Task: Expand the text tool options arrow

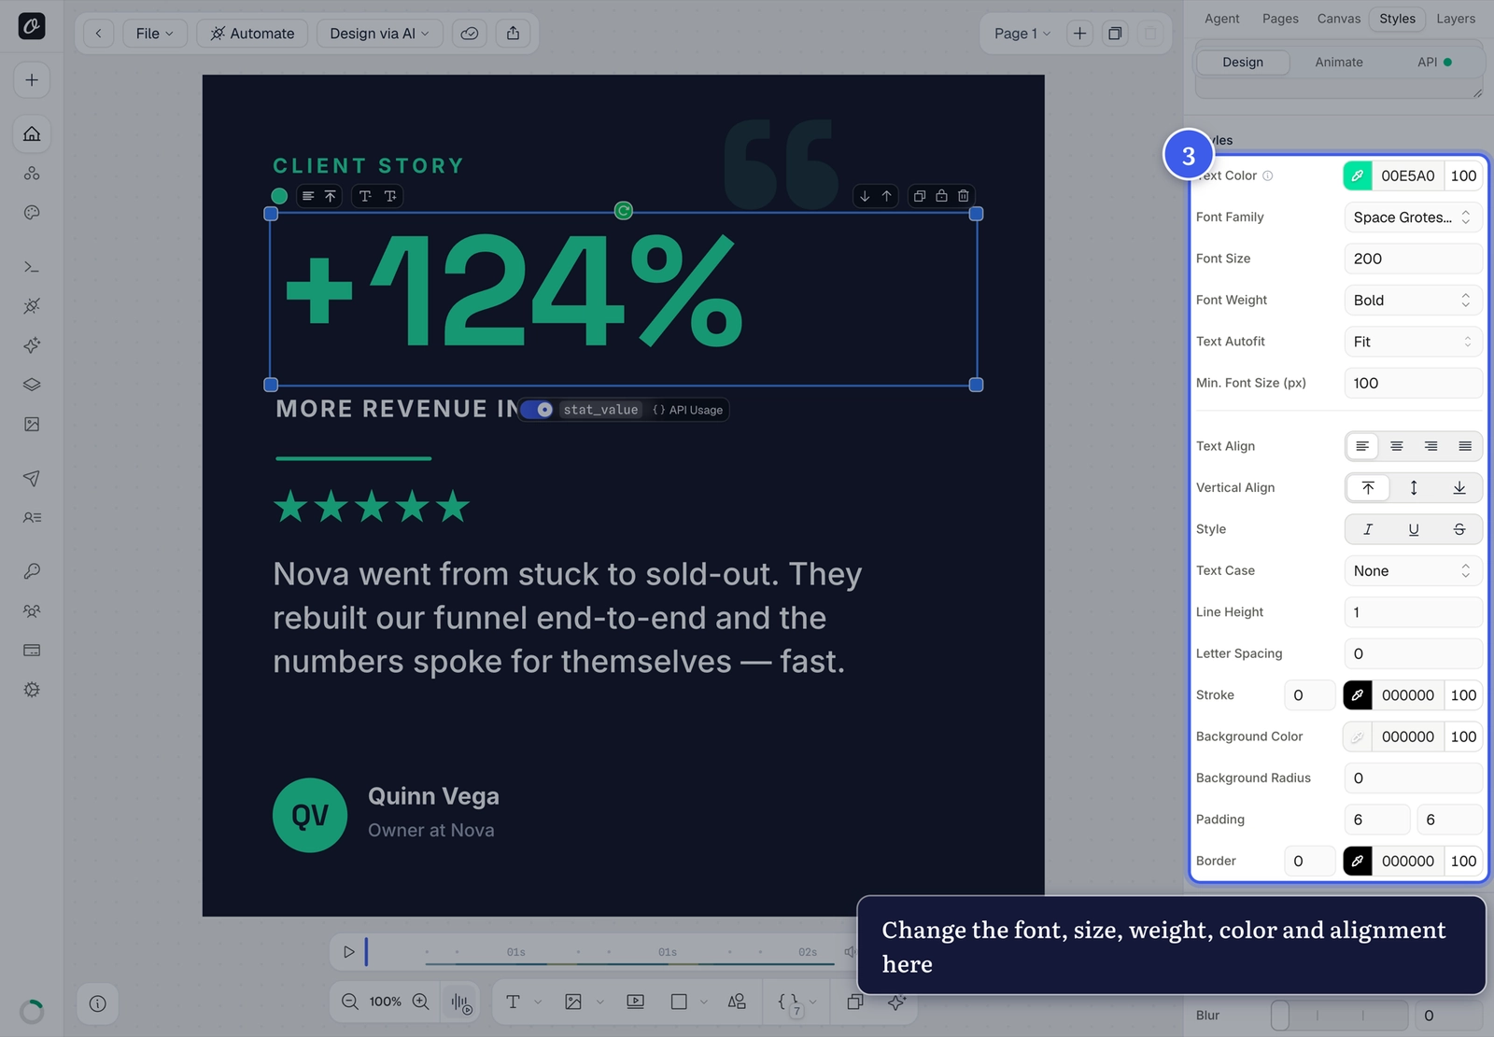Action: (x=538, y=1002)
